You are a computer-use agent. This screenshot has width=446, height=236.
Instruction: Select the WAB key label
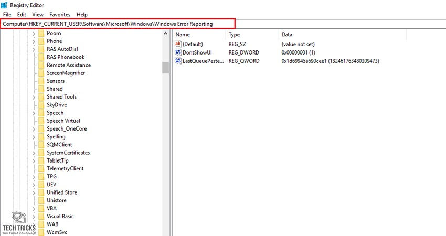(52, 224)
